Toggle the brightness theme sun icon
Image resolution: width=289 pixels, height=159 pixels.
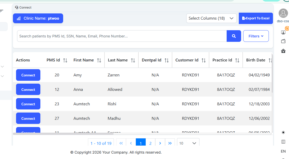[x=283, y=132]
